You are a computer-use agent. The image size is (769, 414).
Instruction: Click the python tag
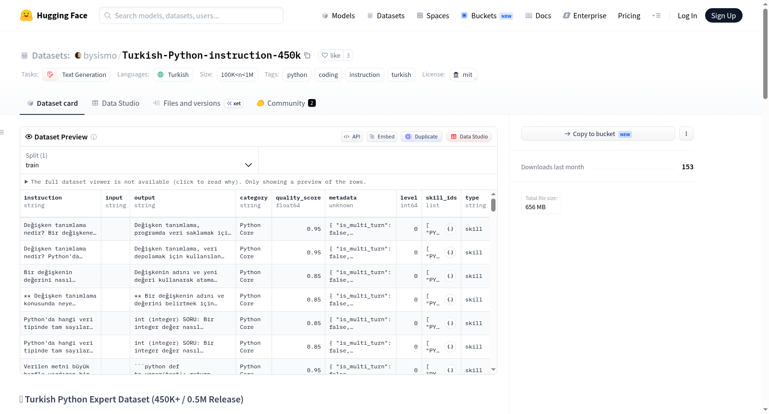[x=297, y=75]
